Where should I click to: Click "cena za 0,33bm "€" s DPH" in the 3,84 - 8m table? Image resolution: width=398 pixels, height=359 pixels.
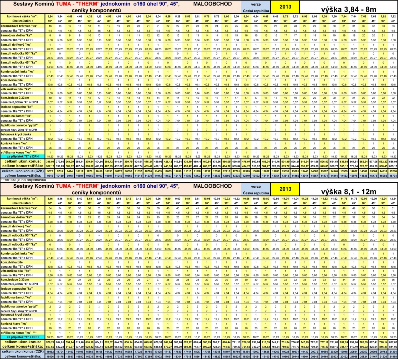pyautogui.click(x=19, y=102)
